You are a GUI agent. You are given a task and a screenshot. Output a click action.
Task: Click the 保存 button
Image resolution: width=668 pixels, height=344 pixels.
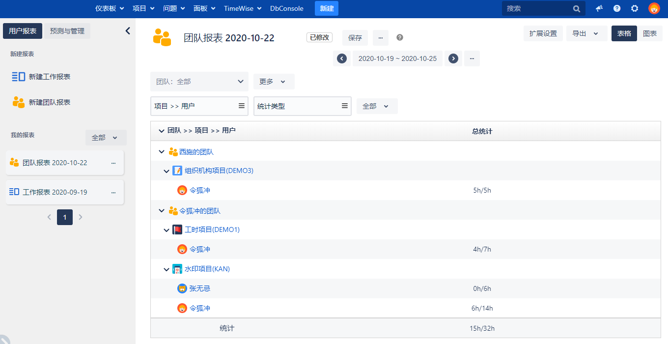(x=355, y=38)
